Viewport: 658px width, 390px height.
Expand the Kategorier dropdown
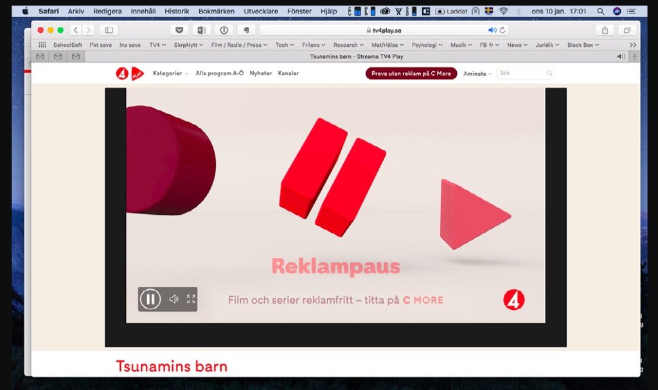[x=170, y=73]
